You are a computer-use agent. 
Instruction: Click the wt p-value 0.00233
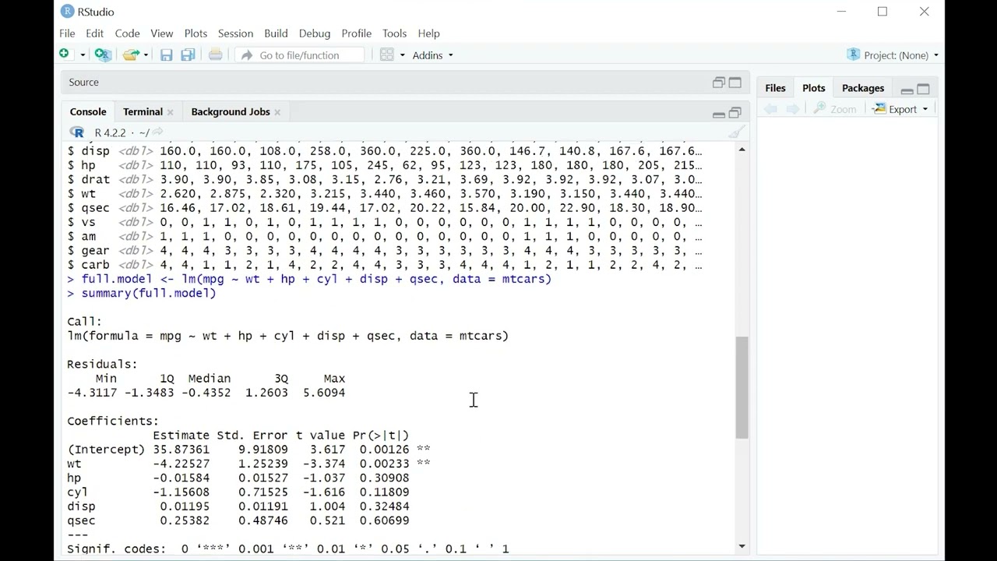[384, 464]
